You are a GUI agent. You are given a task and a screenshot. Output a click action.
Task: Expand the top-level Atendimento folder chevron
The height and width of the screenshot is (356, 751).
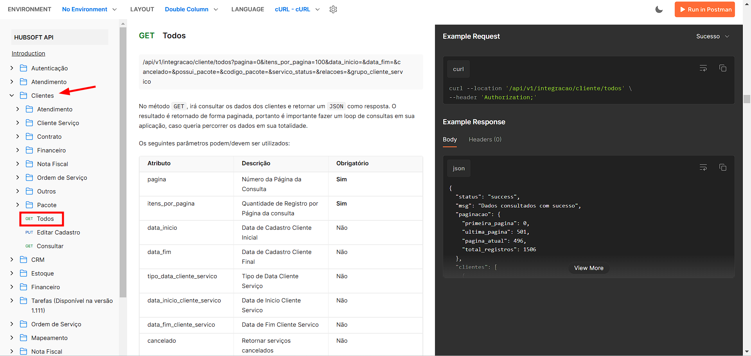pos(12,82)
